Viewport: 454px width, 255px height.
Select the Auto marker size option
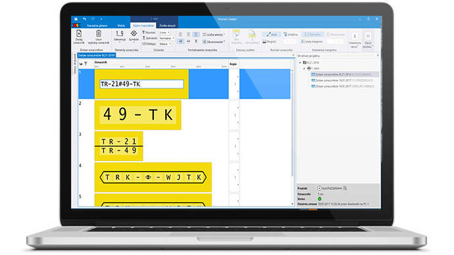click(x=272, y=34)
